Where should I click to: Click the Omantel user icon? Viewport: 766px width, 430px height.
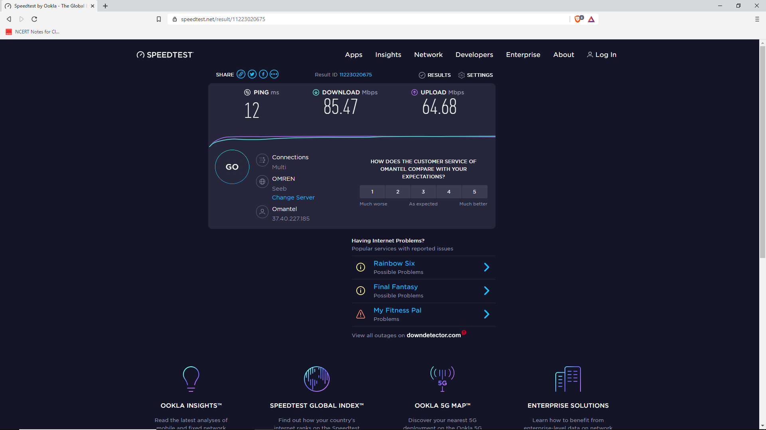click(262, 212)
